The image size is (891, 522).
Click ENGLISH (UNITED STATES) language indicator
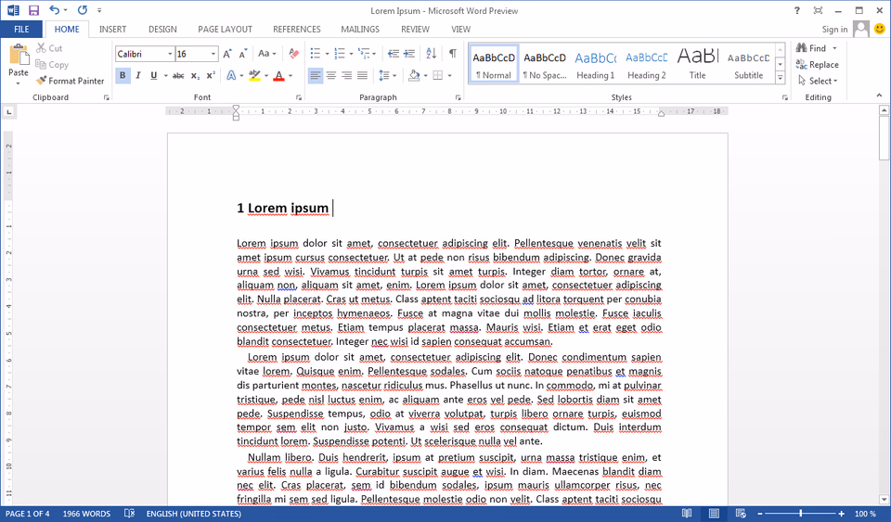point(194,514)
